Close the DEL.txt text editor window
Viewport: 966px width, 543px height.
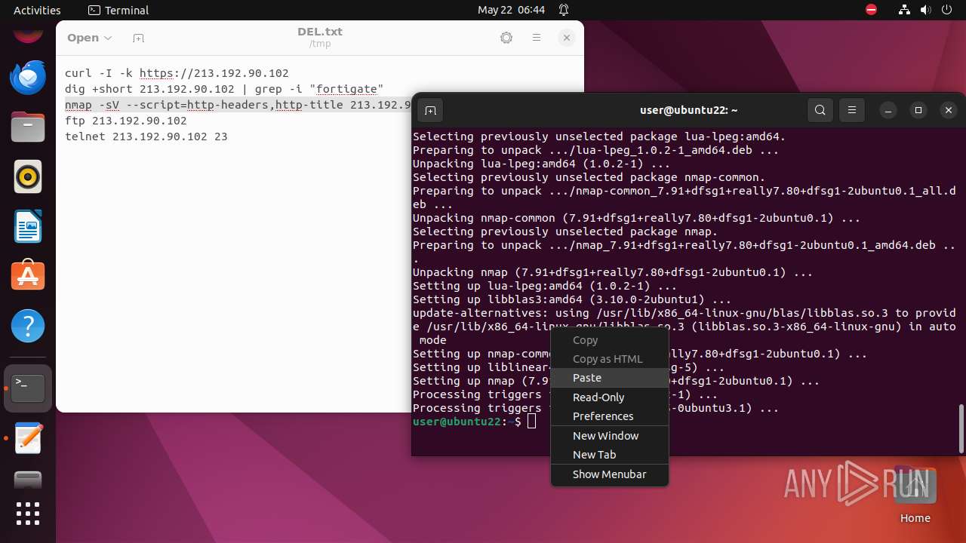[567, 38]
